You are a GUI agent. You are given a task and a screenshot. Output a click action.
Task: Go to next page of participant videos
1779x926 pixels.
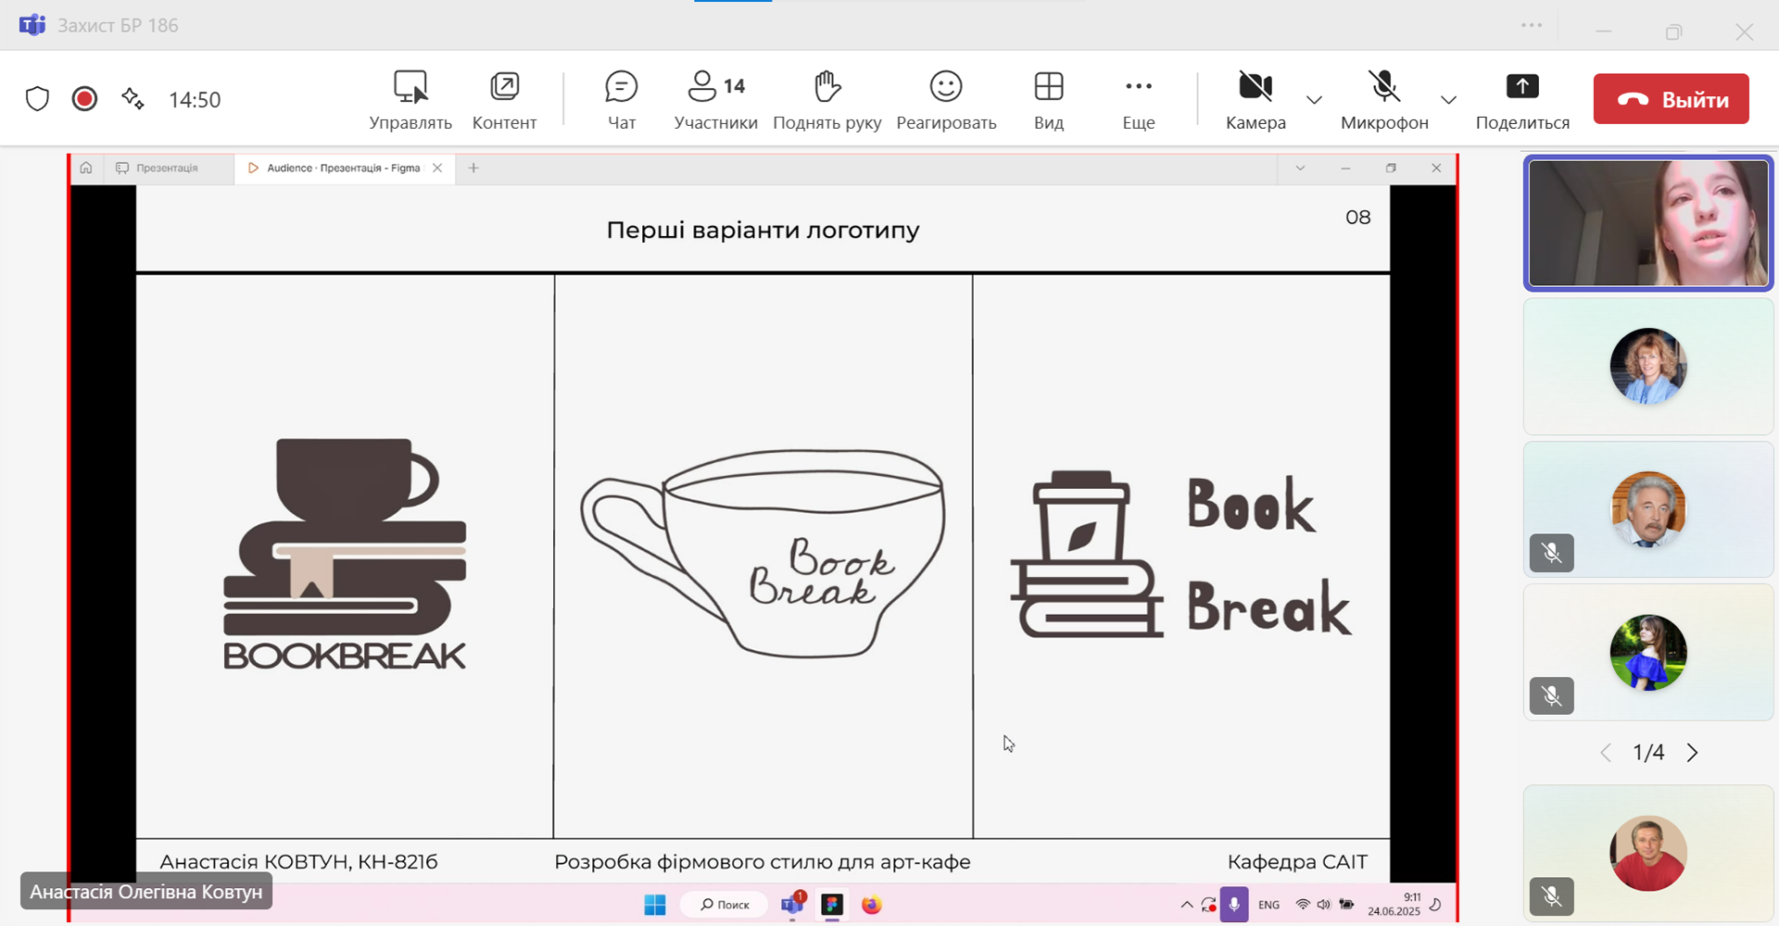[x=1692, y=753]
